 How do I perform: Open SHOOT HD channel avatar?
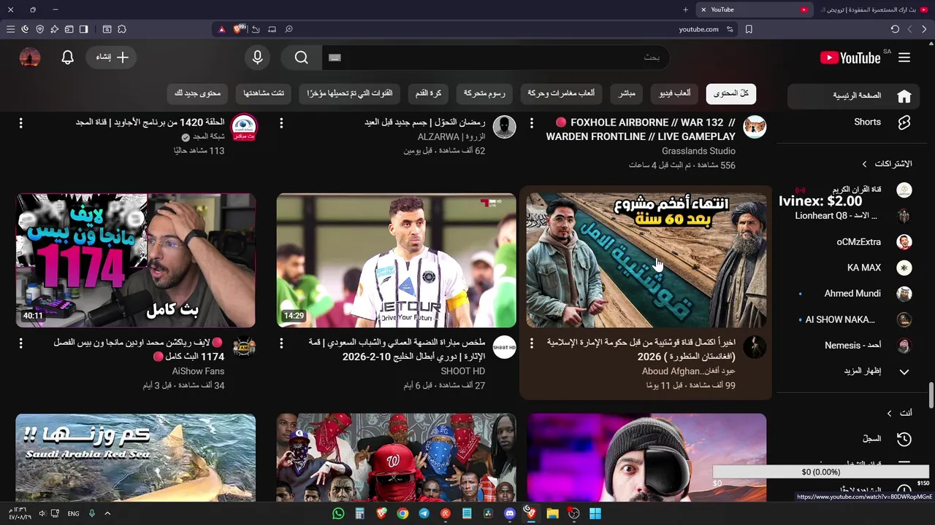(504, 347)
